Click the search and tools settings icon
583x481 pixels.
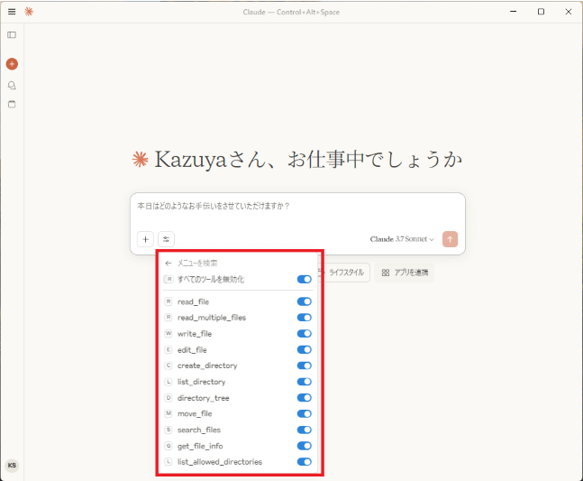166,239
